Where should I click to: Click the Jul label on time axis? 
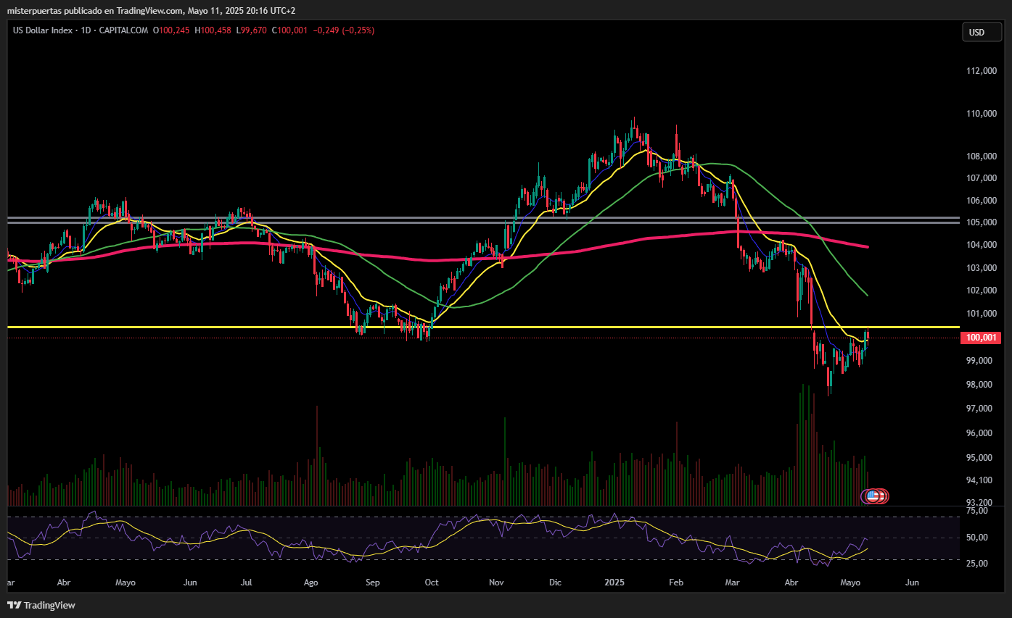click(x=246, y=582)
